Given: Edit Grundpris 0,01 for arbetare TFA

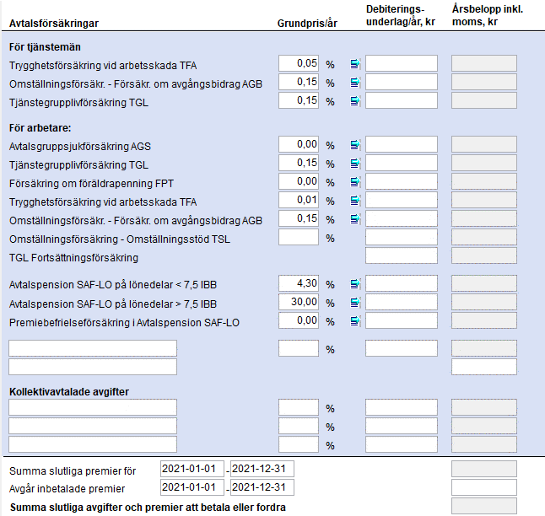Looking at the screenshot, I should pos(299,200).
